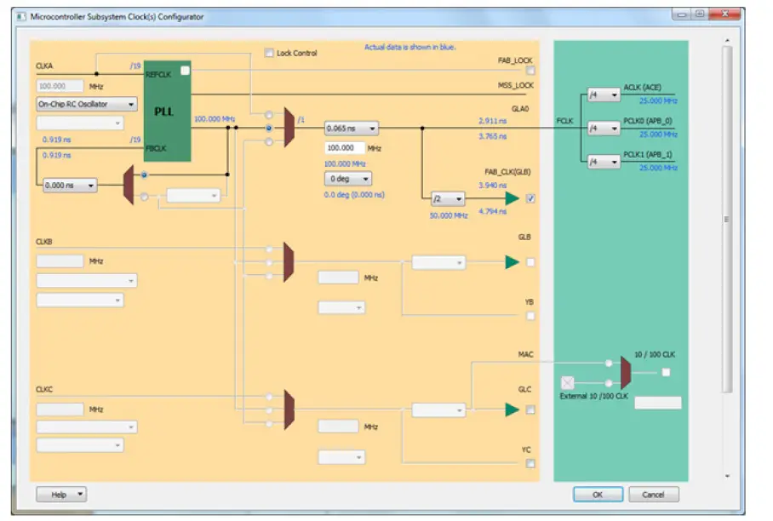
Task: Click the OK button
Action: pos(598,495)
